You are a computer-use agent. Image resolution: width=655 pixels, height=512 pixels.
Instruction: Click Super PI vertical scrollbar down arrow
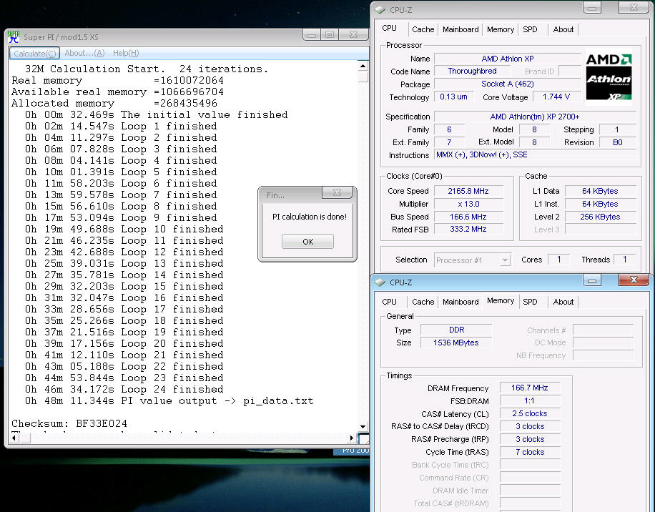[363, 426]
